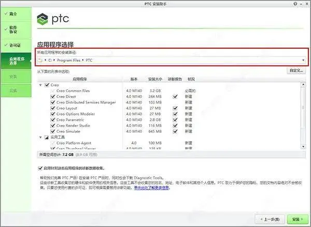
Task: Go to the 简介 step in sidebar
Action: [x=16, y=14]
